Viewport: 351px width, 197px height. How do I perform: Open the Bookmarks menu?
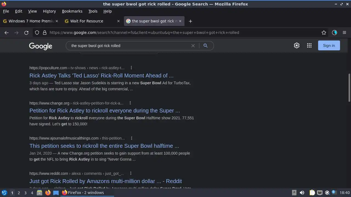click(72, 11)
